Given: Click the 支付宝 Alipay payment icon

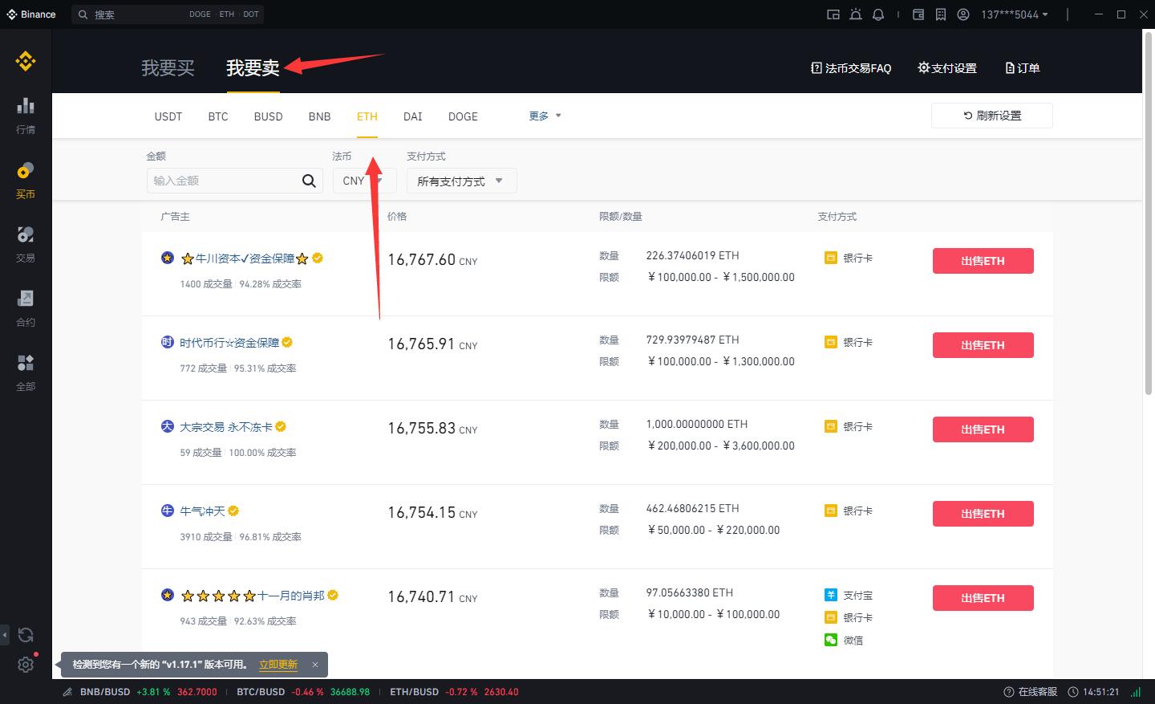Looking at the screenshot, I should click(x=831, y=595).
